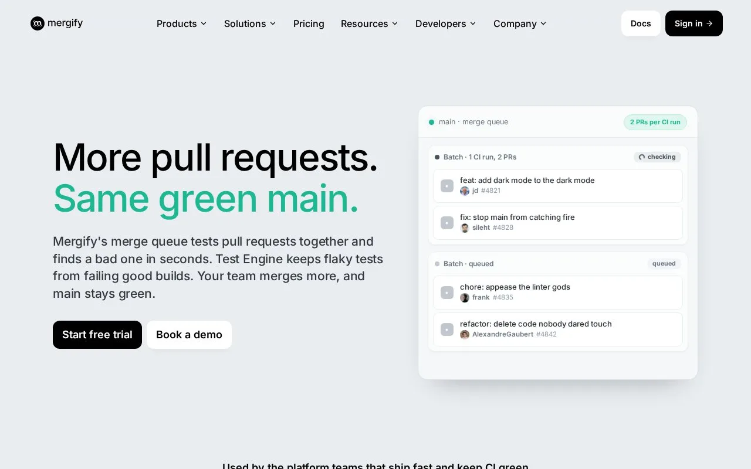Viewport: 751px width, 469px height.
Task: Click Start free trial
Action: tap(97, 335)
